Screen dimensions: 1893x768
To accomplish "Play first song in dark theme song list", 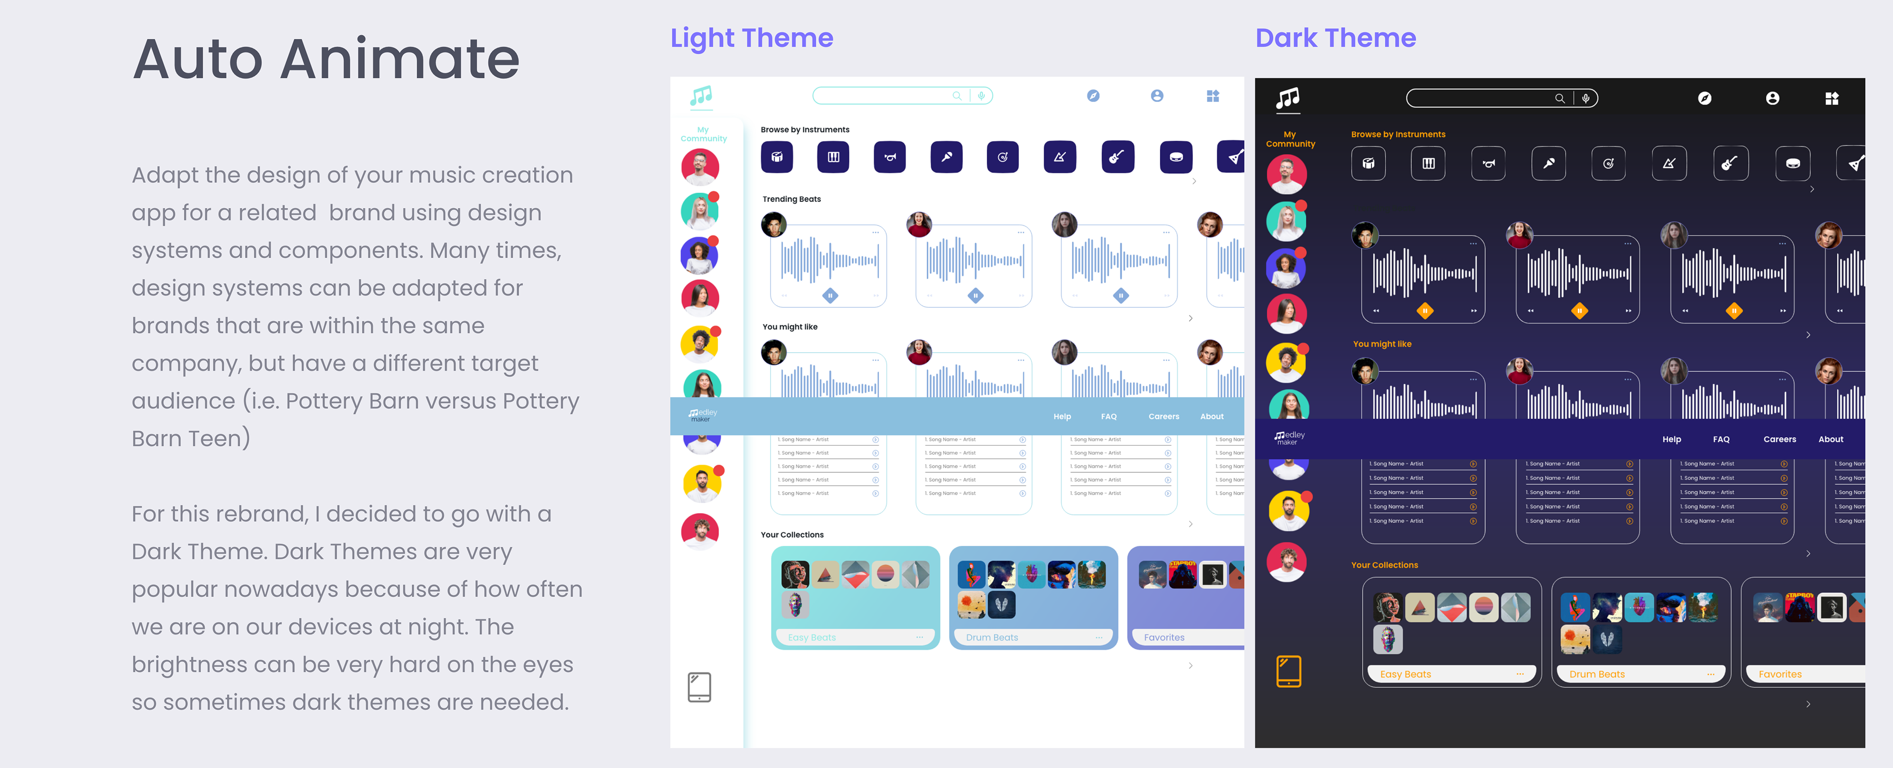I will (1472, 464).
